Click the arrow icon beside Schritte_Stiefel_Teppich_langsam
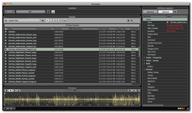This screenshot has height=113, width=192. tap(6, 82)
